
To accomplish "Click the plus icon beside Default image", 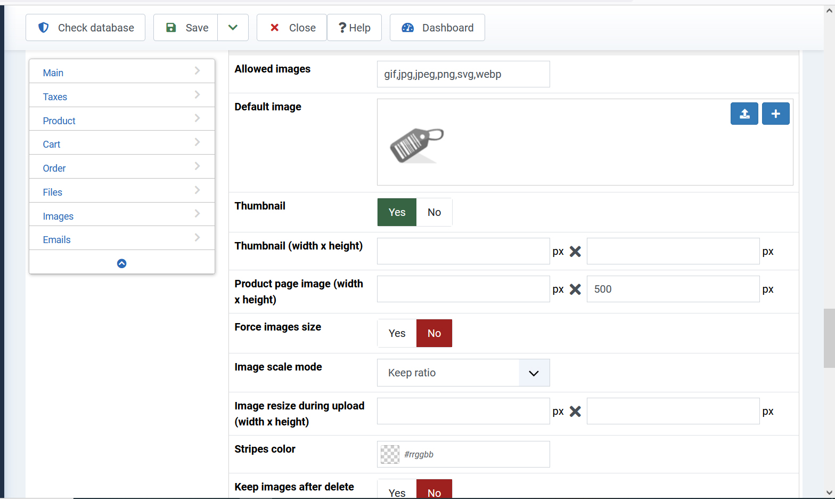I will 775,114.
